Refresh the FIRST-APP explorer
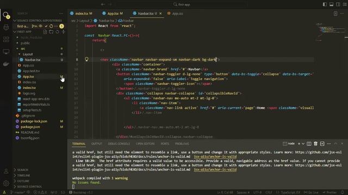348x195 pixels. pyautogui.click(x=57, y=32)
